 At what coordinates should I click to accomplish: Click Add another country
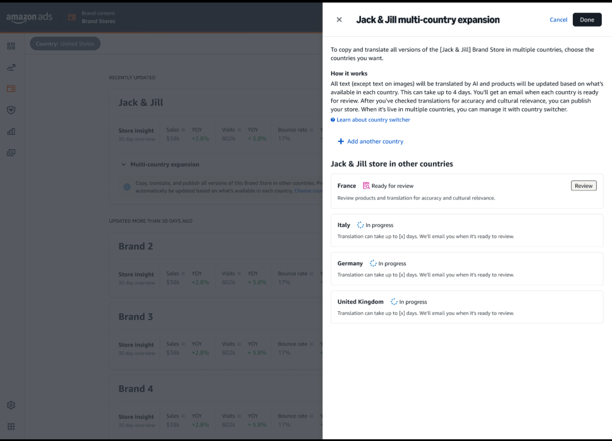tap(371, 142)
